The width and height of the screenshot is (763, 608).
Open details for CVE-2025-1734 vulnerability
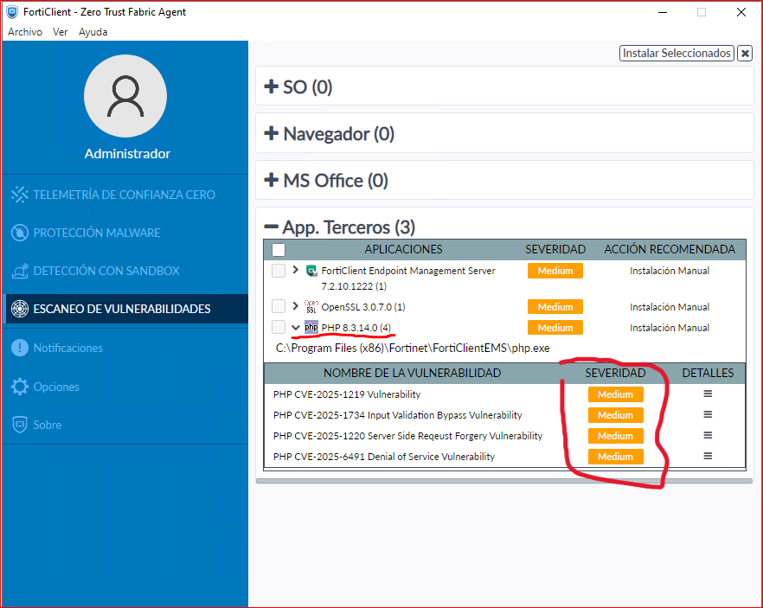[x=708, y=415]
